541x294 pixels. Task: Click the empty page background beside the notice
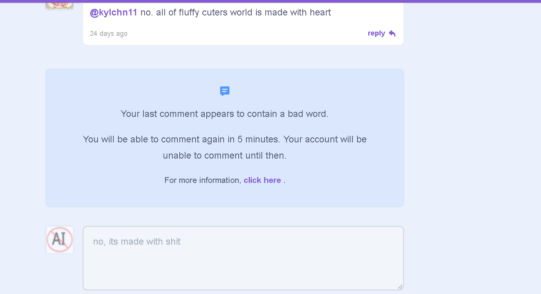coord(470,139)
